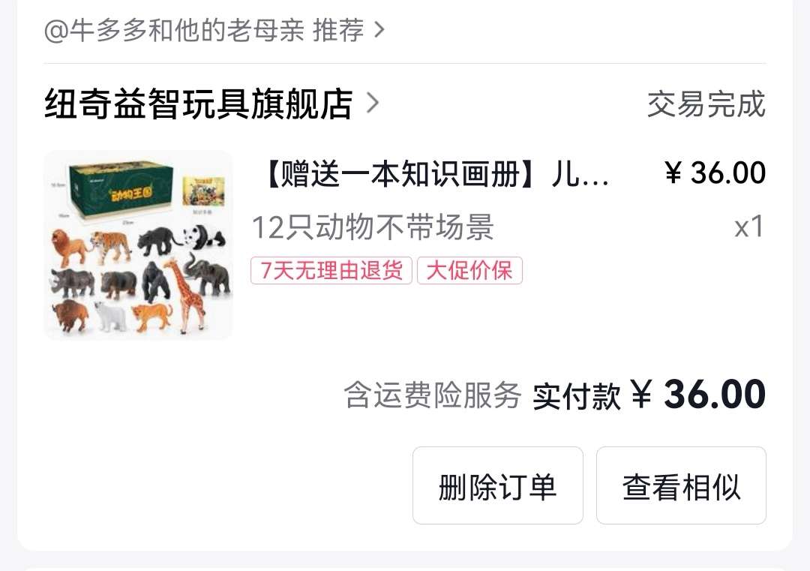Tap the chevron next to the store name
Viewport: 810px width, 571px height.
click(373, 102)
